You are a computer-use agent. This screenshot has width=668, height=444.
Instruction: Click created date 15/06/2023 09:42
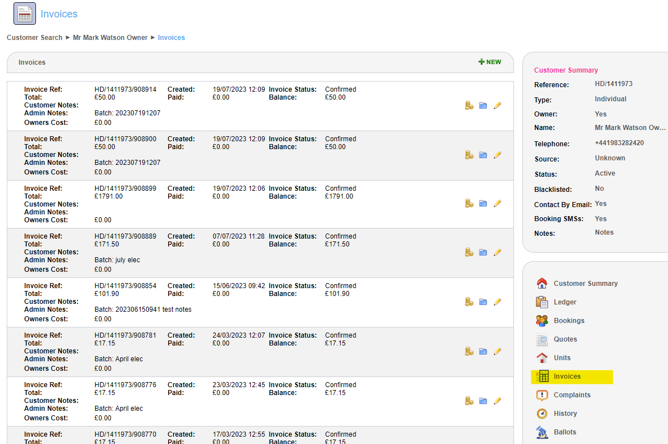pos(238,285)
